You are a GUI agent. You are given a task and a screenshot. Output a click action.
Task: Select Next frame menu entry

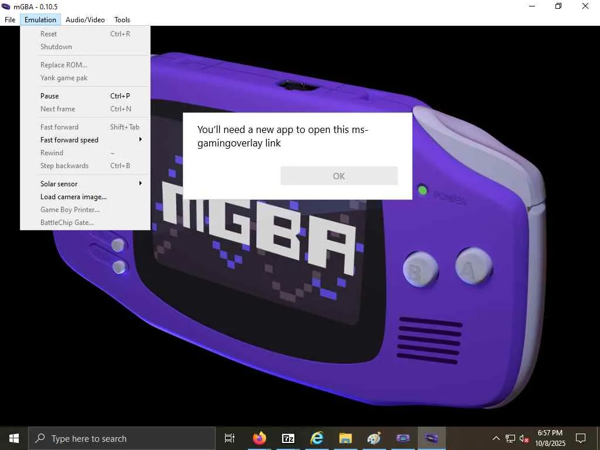pos(85,108)
